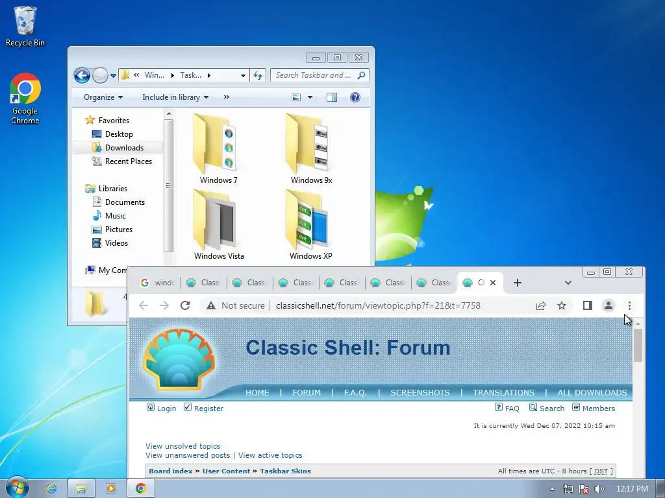This screenshot has height=498, width=665.
Task: Show more Explorer toolbar commands chevron
Action: pyautogui.click(x=227, y=97)
